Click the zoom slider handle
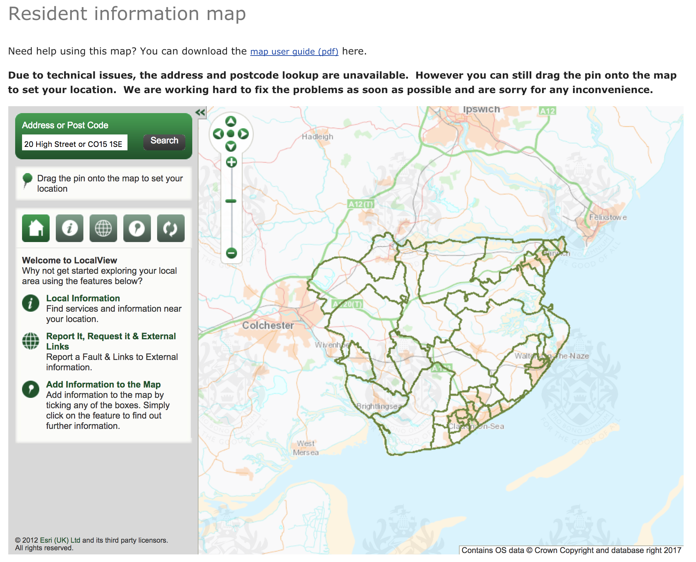 [x=231, y=201]
